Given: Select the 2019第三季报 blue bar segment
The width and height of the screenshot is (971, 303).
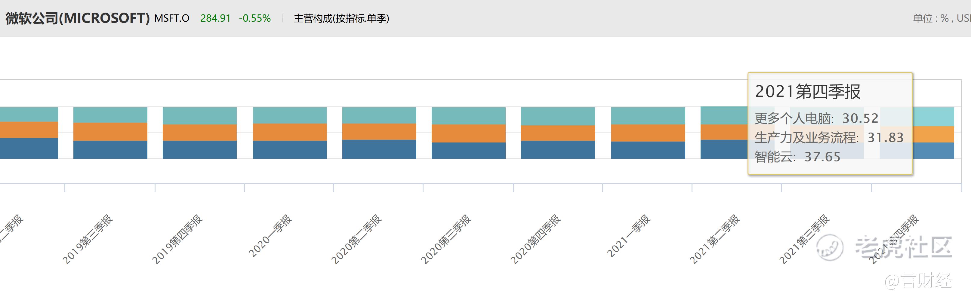Looking at the screenshot, I should tap(110, 150).
